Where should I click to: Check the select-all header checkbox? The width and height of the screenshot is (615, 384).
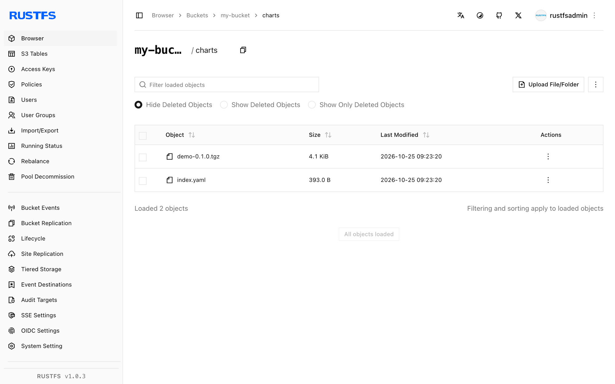pyautogui.click(x=143, y=135)
